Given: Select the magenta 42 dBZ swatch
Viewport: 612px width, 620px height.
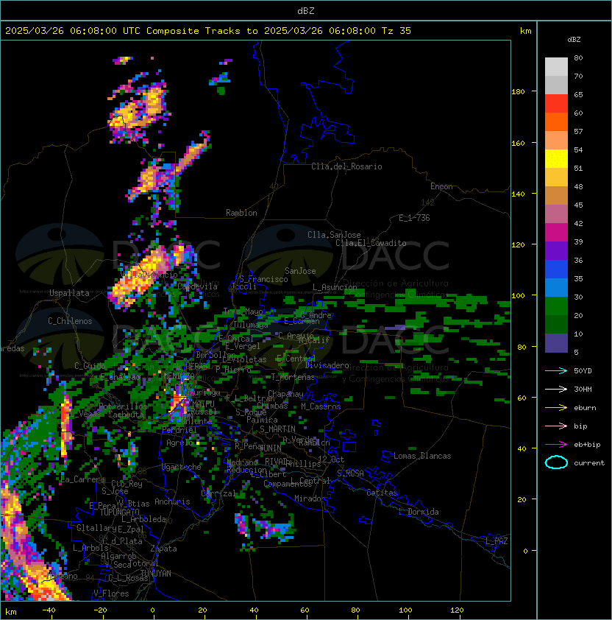Looking at the screenshot, I should click(x=556, y=233).
